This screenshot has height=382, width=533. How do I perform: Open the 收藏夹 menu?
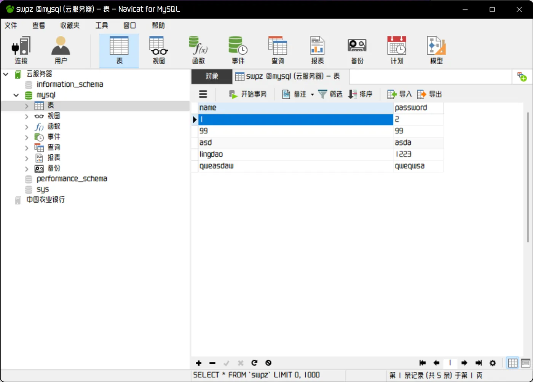click(70, 25)
